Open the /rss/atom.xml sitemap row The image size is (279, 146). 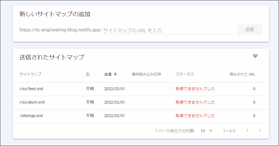(141, 102)
